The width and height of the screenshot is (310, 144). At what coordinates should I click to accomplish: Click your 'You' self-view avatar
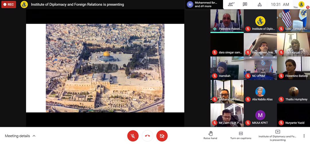[x=301, y=4]
